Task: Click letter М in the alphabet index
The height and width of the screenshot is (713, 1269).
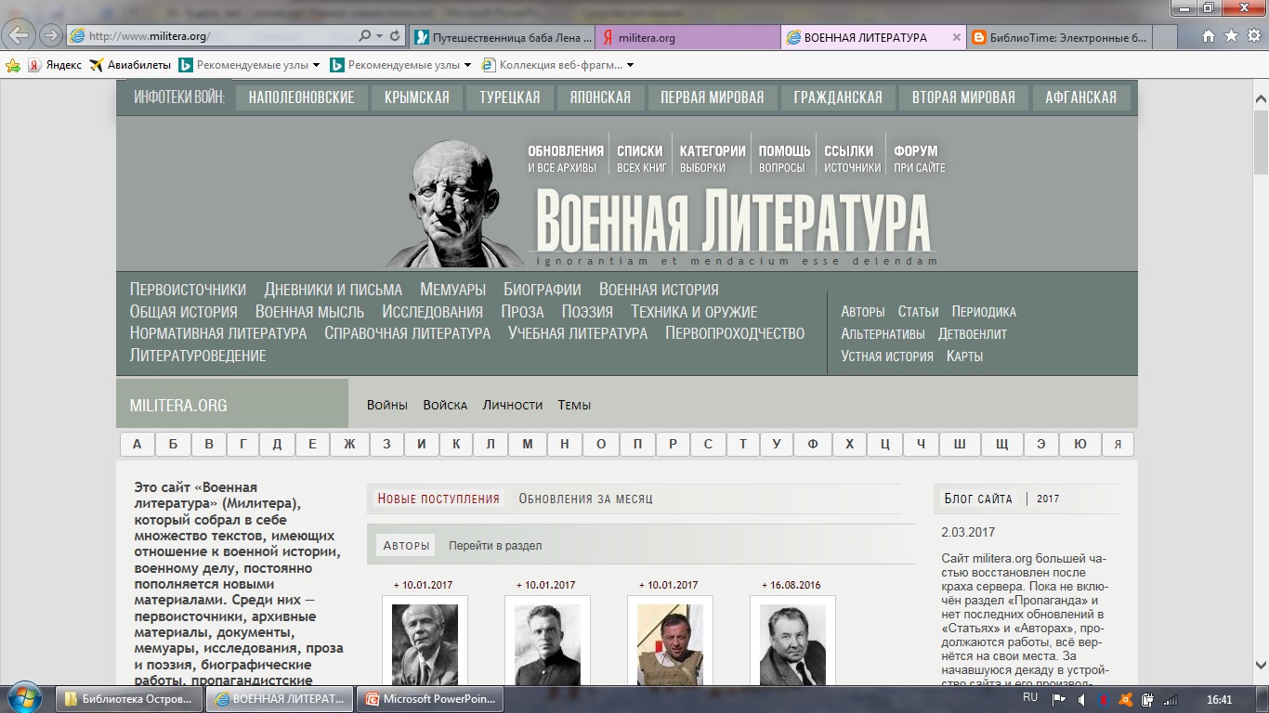Action: click(x=528, y=444)
